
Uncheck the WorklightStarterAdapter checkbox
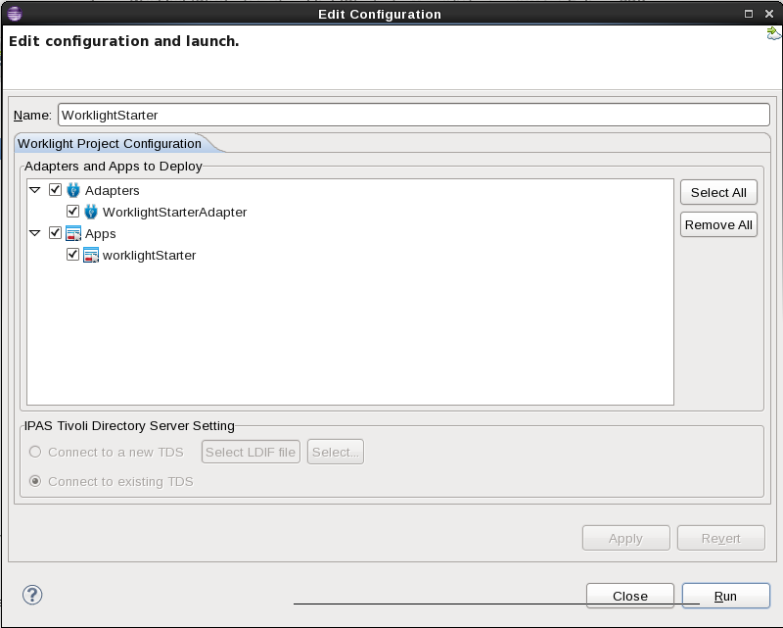click(72, 212)
